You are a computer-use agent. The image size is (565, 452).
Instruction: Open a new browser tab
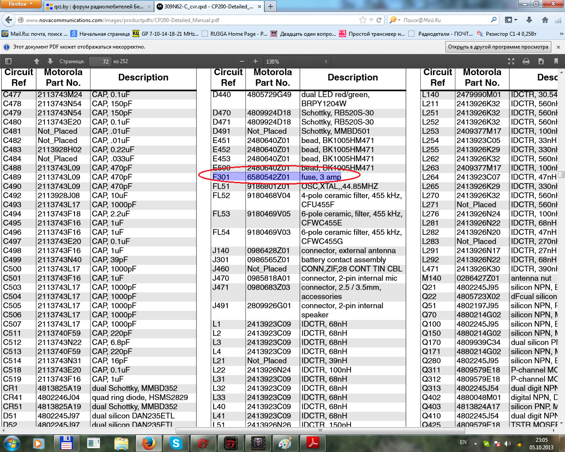pyautogui.click(x=270, y=7)
